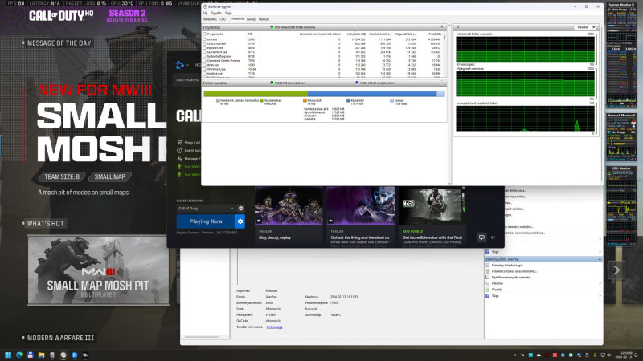The width and height of the screenshot is (643, 361).
Task: Switch to Hálózat tab
Action: (x=264, y=19)
